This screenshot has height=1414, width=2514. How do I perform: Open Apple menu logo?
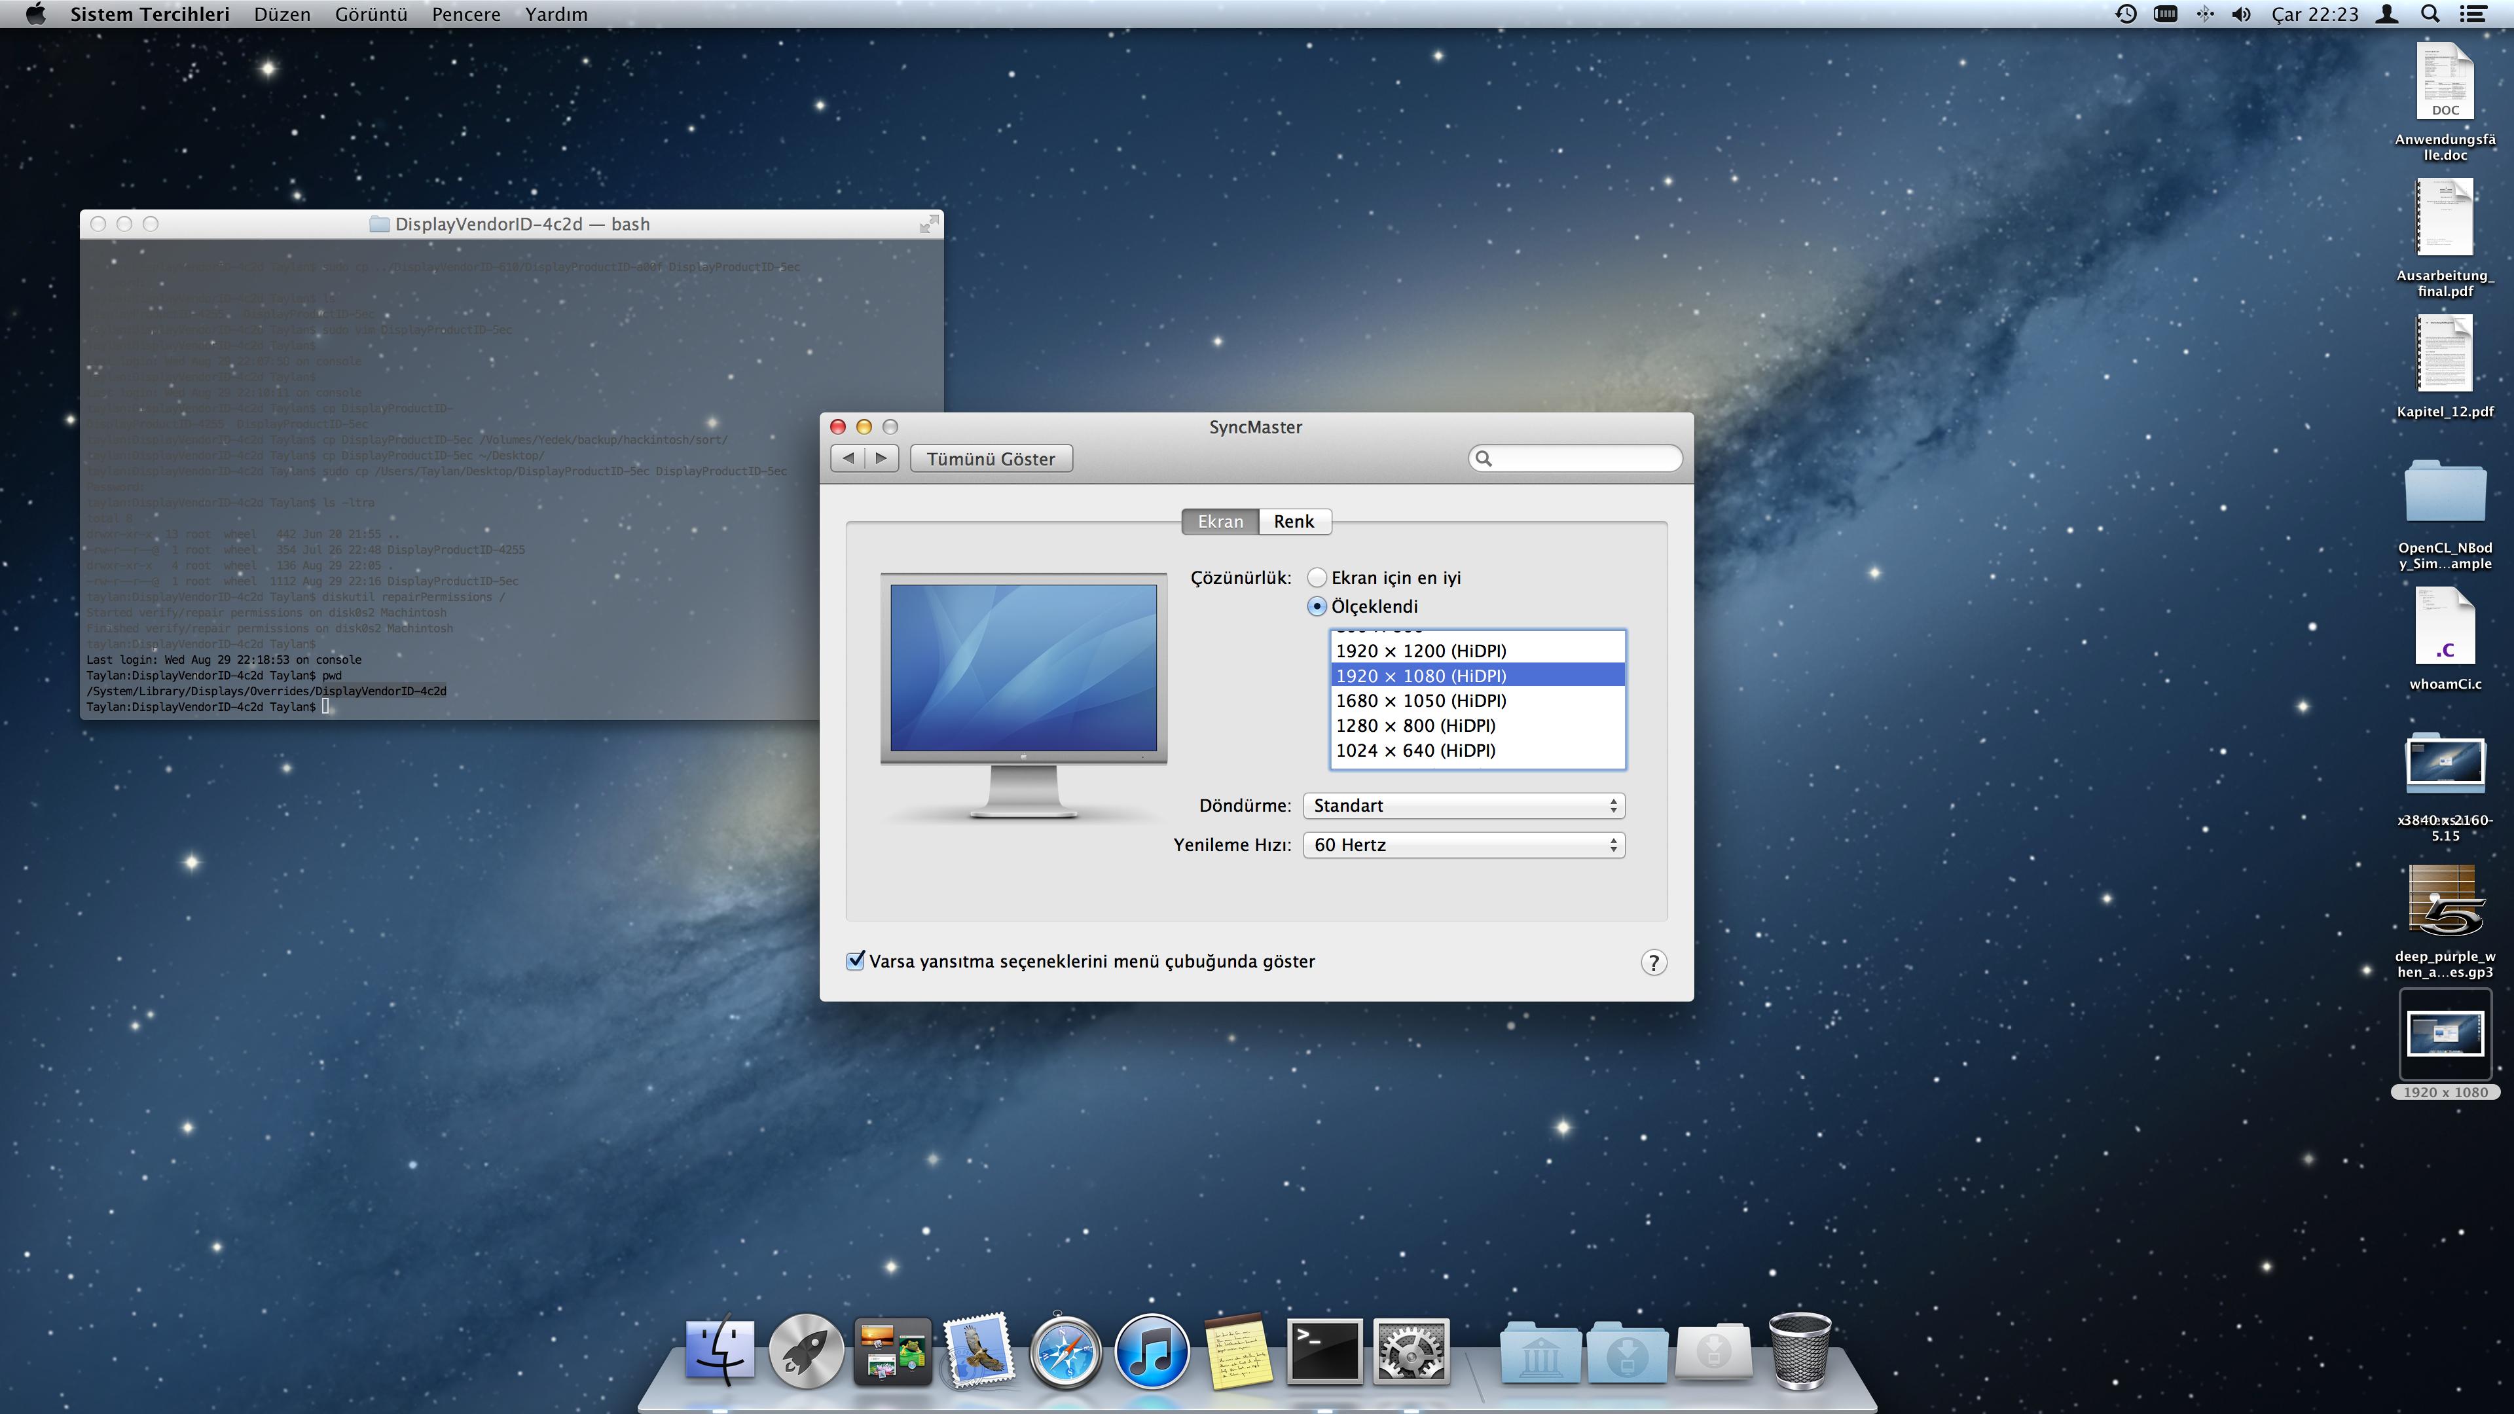35,14
